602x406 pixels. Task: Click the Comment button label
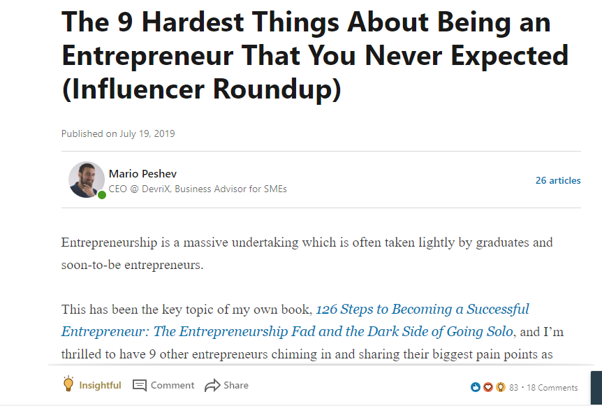pos(172,385)
